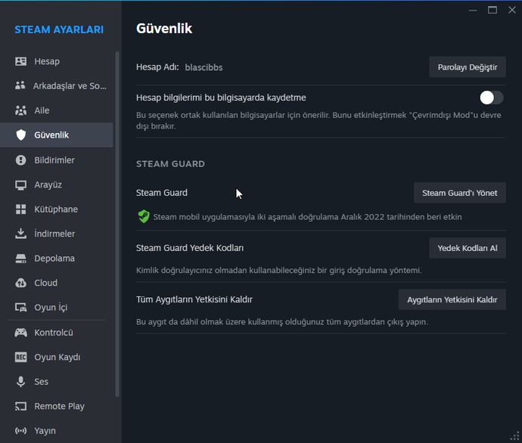Screen dimensions: 522x443
Task: Click the gamepad icon beside Kontrolcü
Action: pyautogui.click(x=20, y=333)
